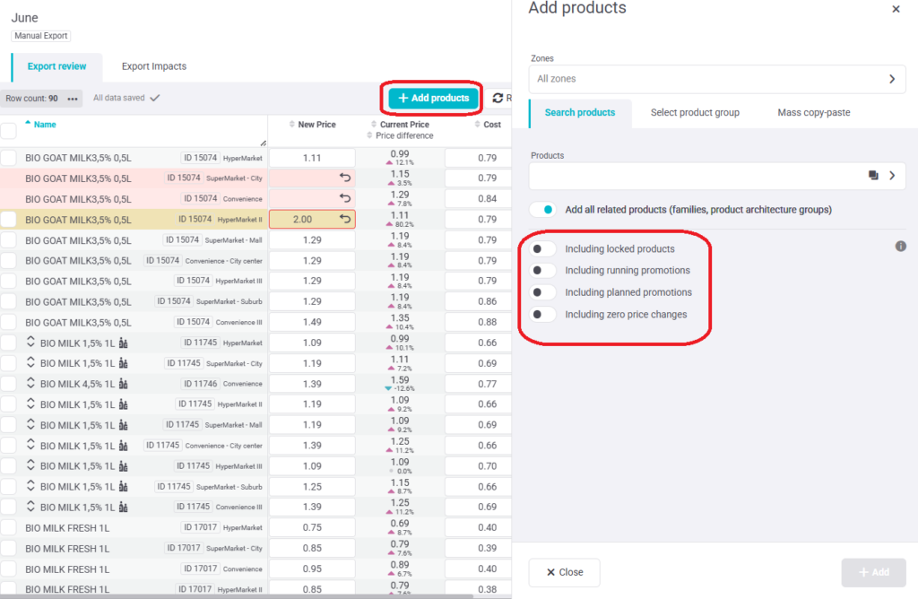The height and width of the screenshot is (599, 918).
Task: Expand BIO MILK 1,5% 1L Convenience - City center family
Action: tap(30, 445)
